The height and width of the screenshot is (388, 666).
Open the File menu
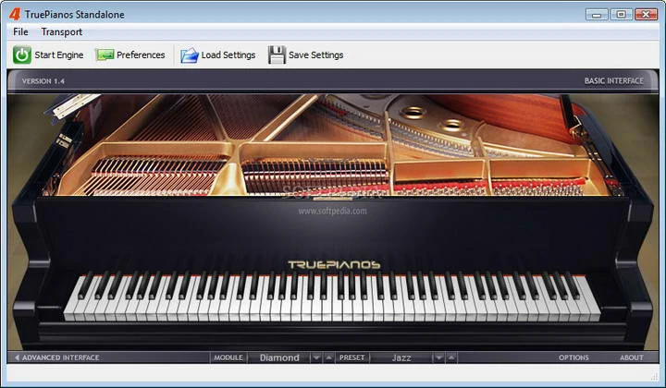20,31
